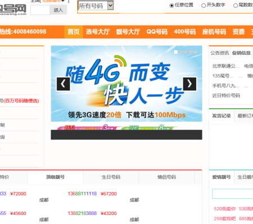Click the 4G banner image
The width and height of the screenshot is (253, 224).
click(x=126, y=83)
